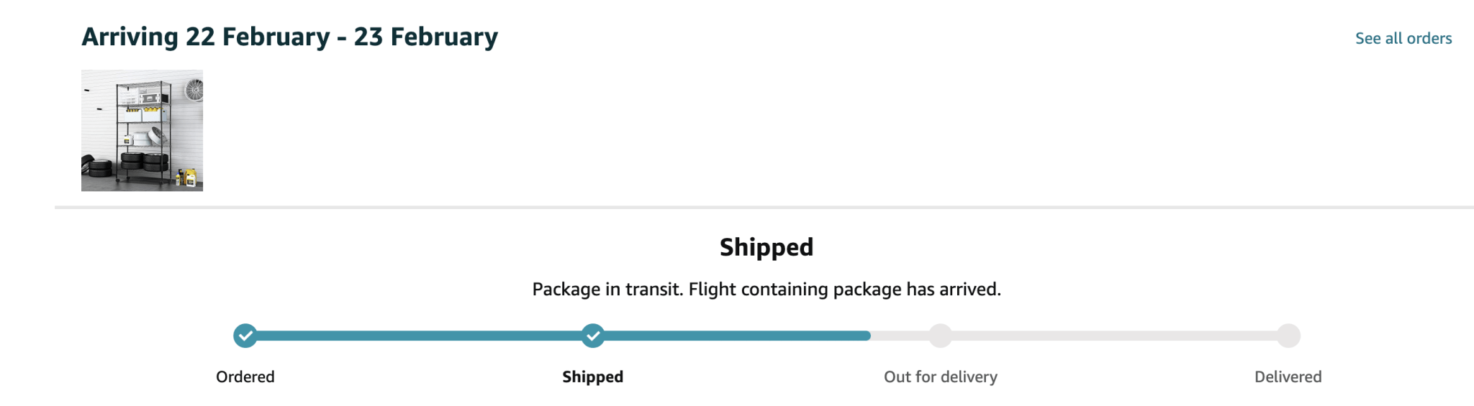
Task: Click teal progress bar between Ordered and Shipped
Action: (419, 336)
